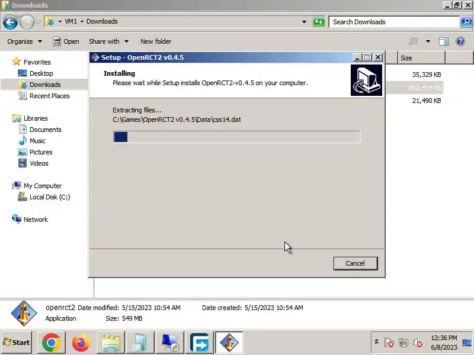The width and height of the screenshot is (474, 355).
Task: Select VM1 in the address path
Action: point(71,21)
